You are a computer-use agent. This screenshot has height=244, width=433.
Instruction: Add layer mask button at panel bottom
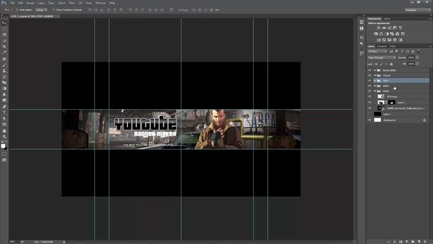point(401,241)
